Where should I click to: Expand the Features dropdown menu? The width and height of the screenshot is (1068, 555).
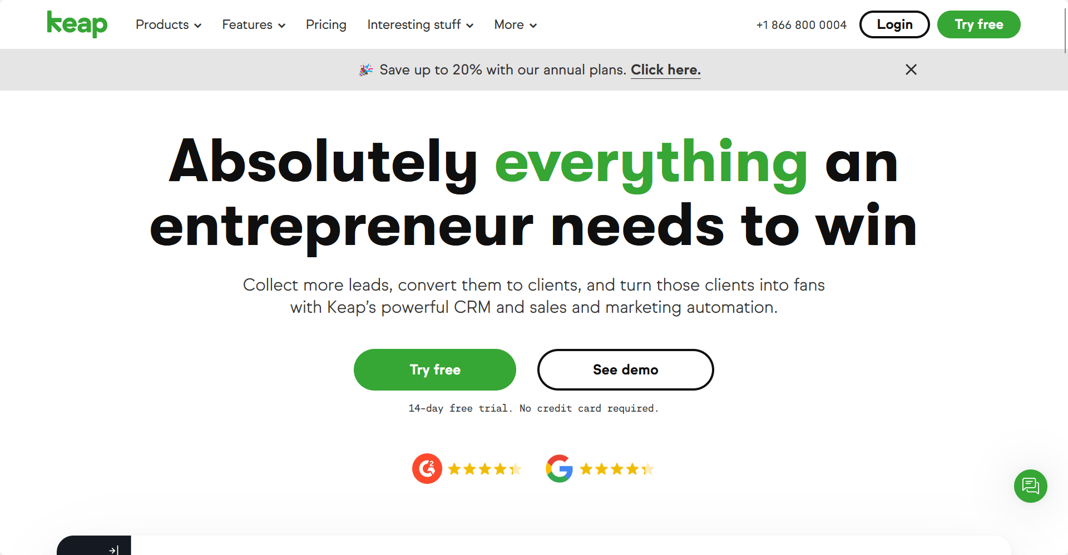click(254, 24)
